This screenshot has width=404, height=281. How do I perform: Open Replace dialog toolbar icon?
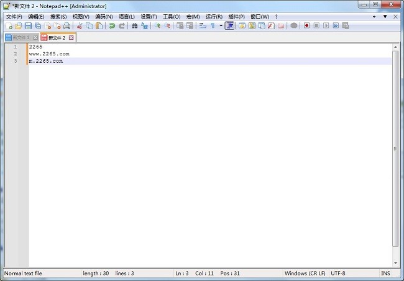click(144, 25)
